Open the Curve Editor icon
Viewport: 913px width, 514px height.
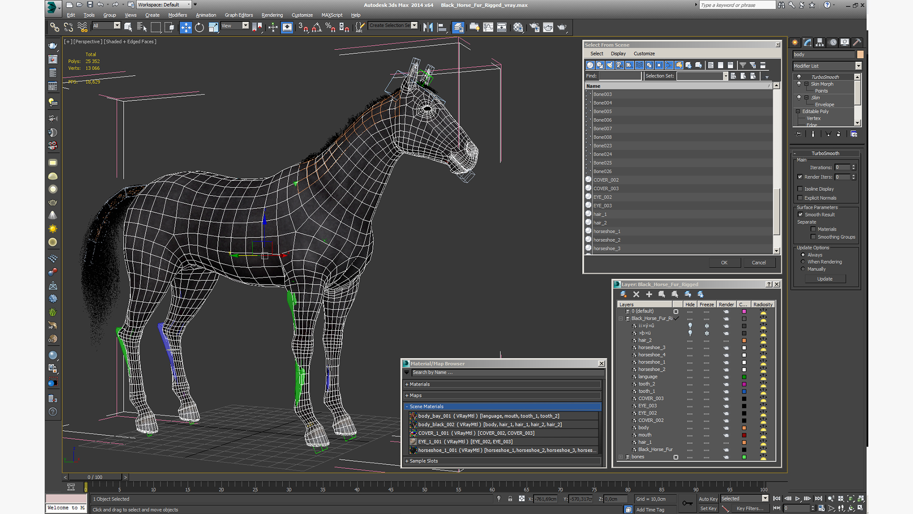coord(488,27)
